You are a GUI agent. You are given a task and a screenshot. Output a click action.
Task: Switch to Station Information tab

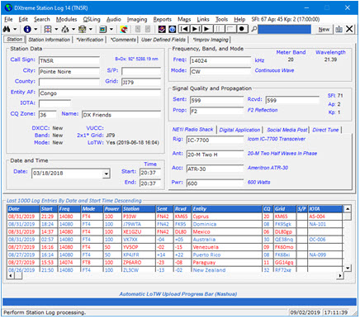(x=50, y=40)
